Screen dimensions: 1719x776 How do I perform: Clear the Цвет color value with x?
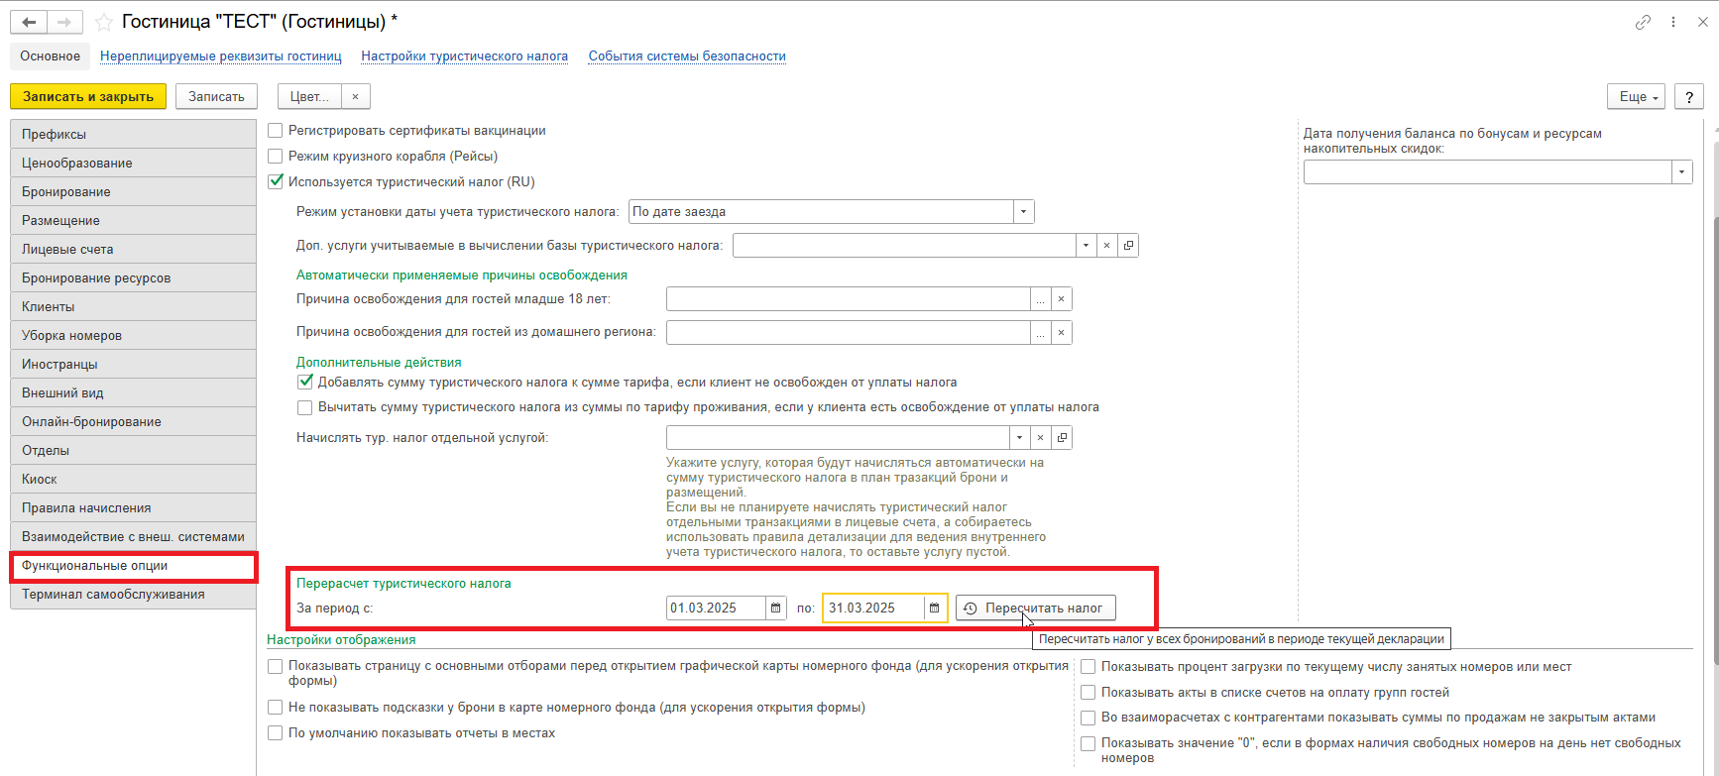coord(356,96)
